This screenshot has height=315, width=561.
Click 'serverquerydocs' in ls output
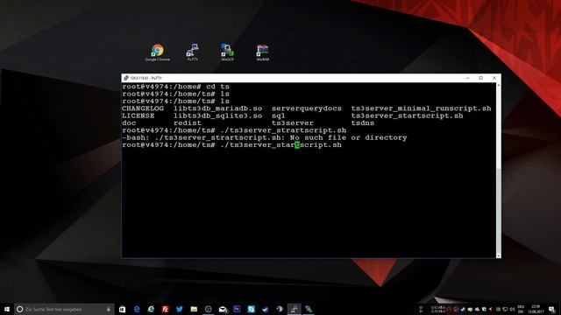[307, 108]
